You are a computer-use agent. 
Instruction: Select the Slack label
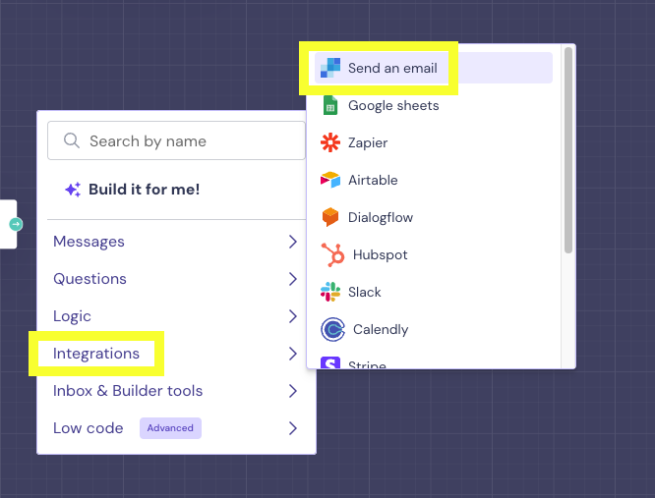[x=365, y=292]
